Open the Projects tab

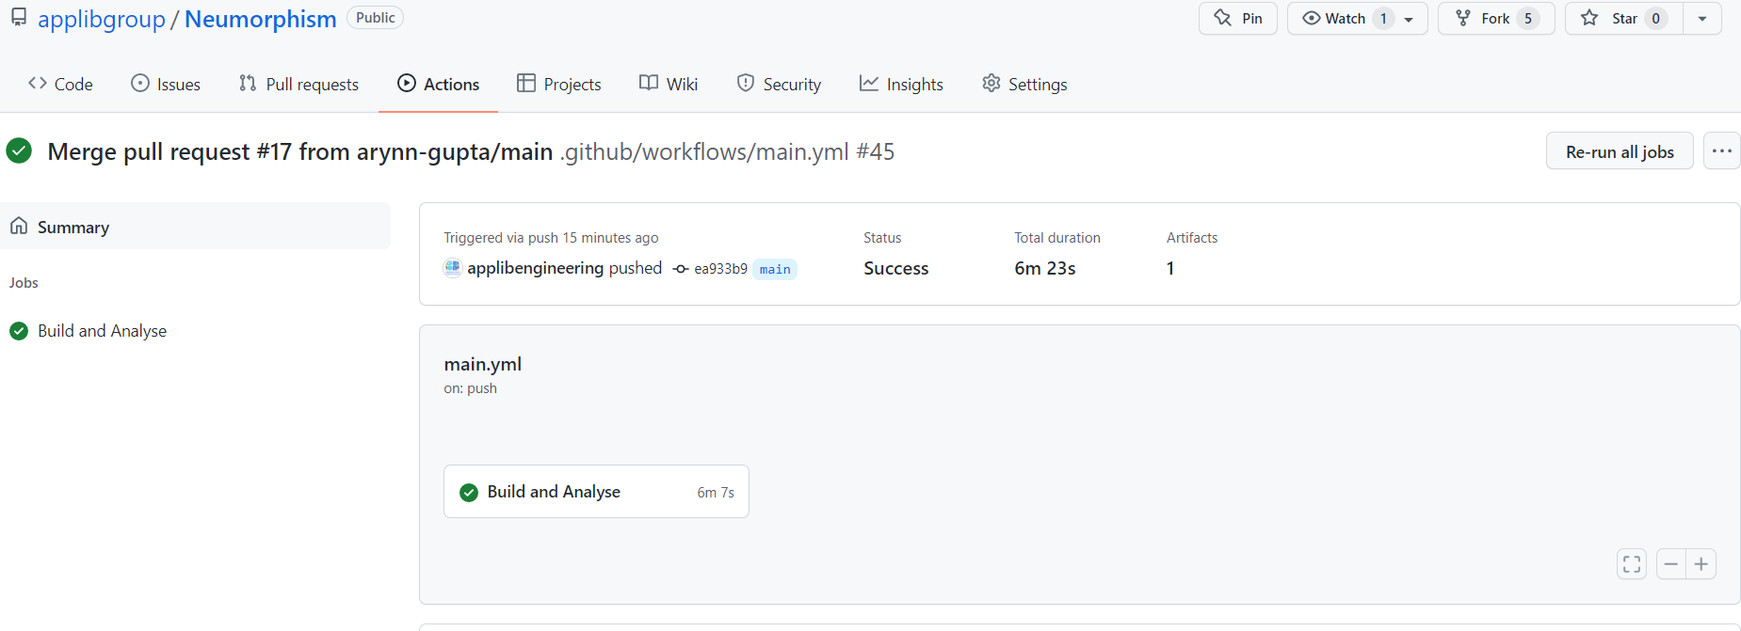point(559,84)
